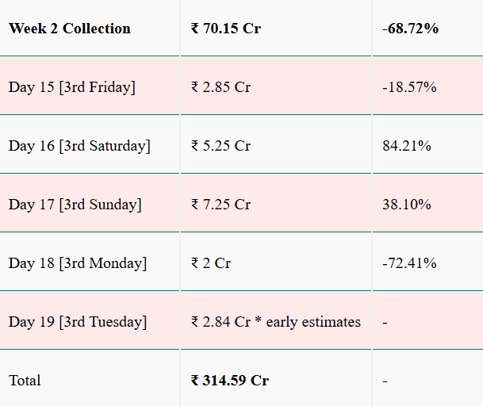Click the ₹ 2.85 Cr collection value
This screenshot has width=483, height=406.
pyautogui.click(x=220, y=87)
